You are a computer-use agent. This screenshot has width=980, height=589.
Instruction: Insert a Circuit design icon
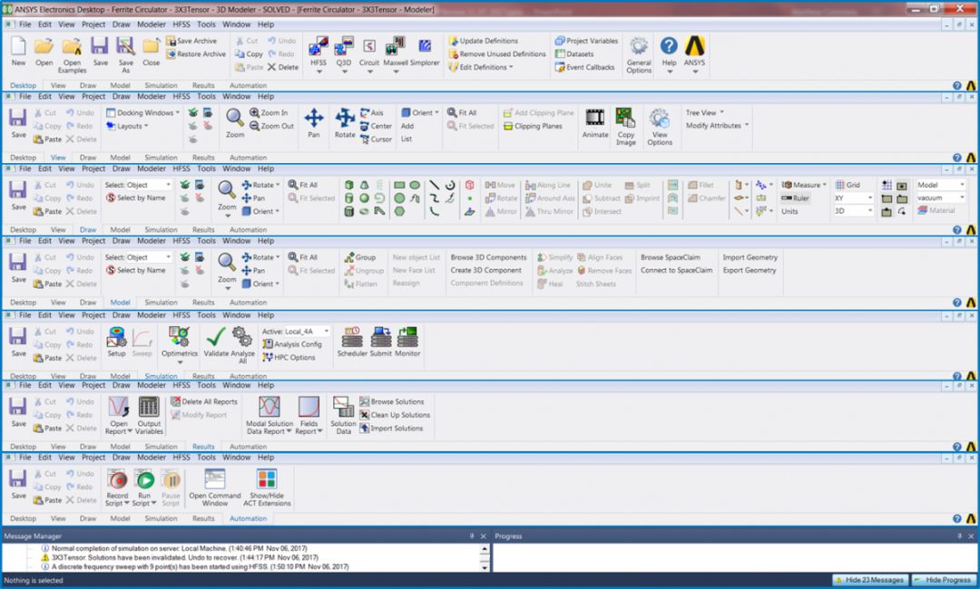(x=368, y=47)
